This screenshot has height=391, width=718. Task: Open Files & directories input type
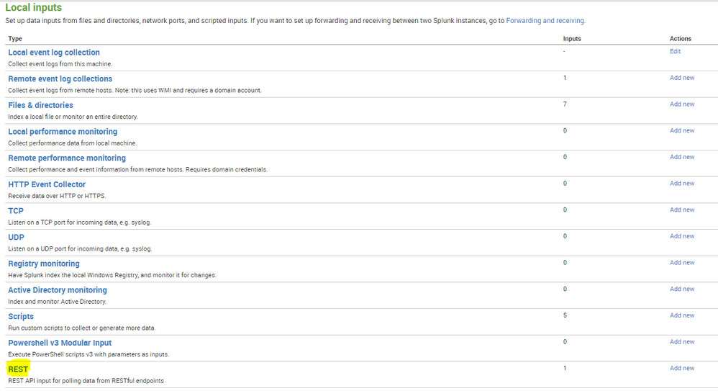[40, 105]
